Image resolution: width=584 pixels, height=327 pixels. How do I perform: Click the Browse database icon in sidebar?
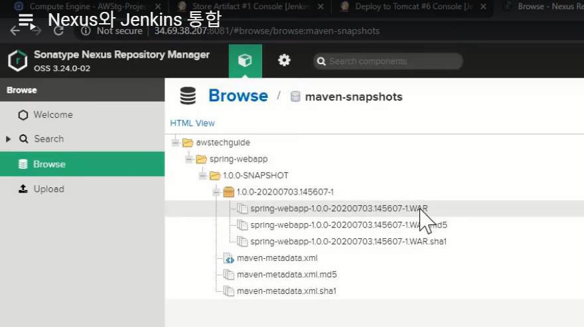tap(23, 164)
